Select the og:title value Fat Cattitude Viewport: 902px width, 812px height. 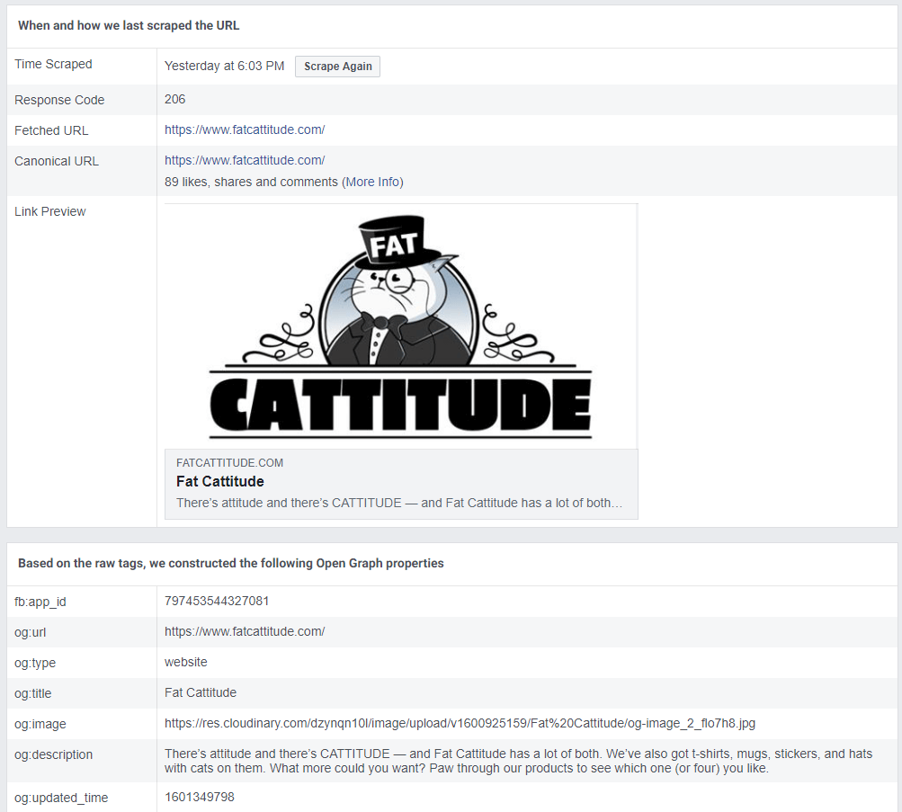(x=201, y=692)
